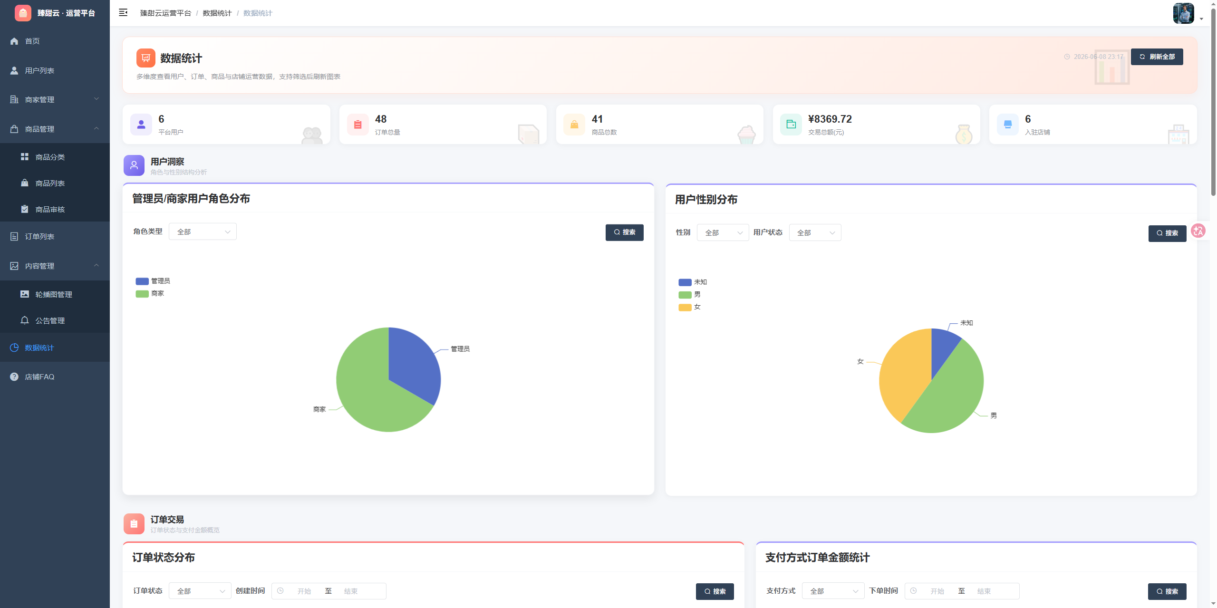This screenshot has width=1217, height=608.
Task: Click 搜索 in 订单状态分布 card
Action: click(715, 591)
